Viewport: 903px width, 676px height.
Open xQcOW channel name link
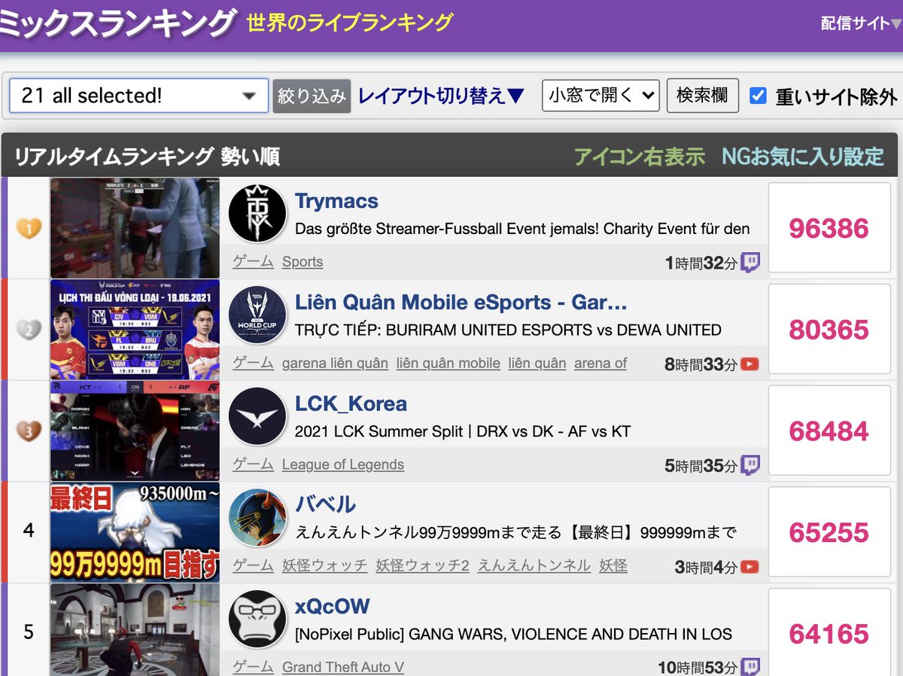click(332, 607)
